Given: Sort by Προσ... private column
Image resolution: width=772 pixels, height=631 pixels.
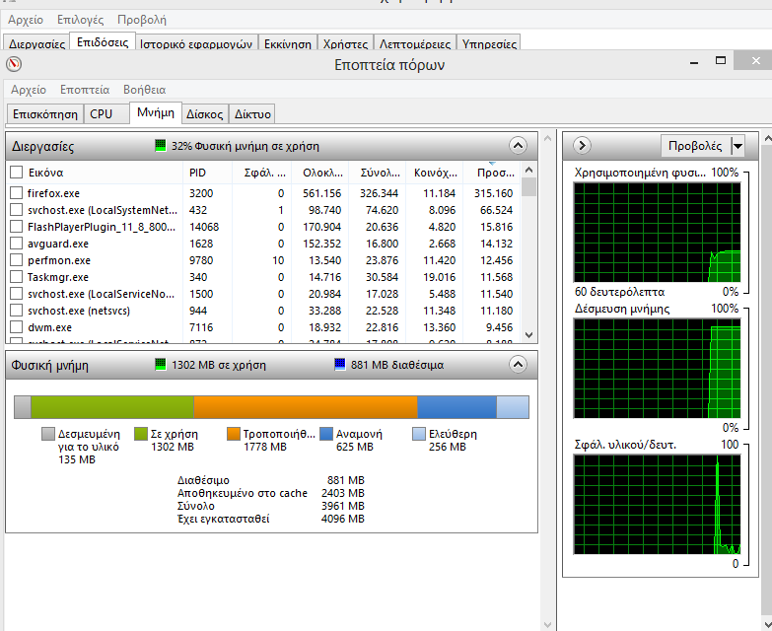Looking at the screenshot, I should point(492,173).
